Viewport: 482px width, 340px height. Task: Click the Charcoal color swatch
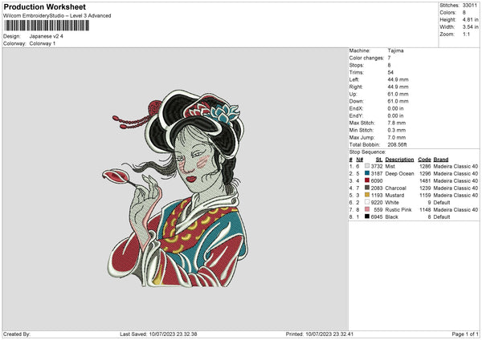point(367,188)
